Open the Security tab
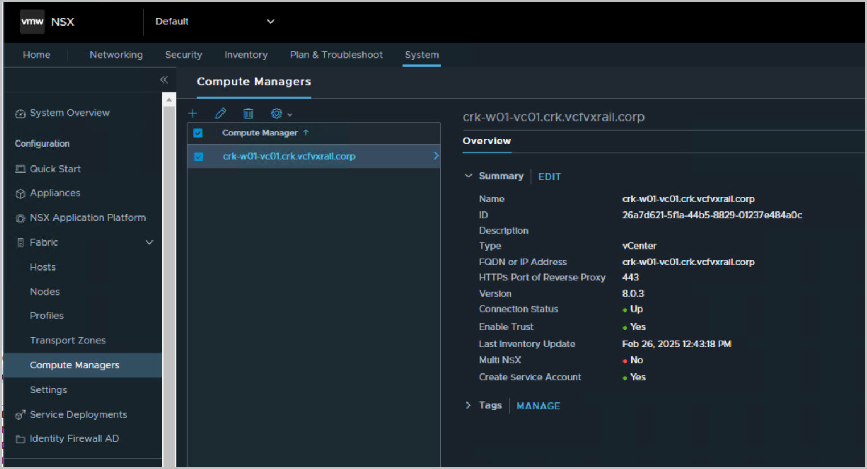 click(x=183, y=55)
